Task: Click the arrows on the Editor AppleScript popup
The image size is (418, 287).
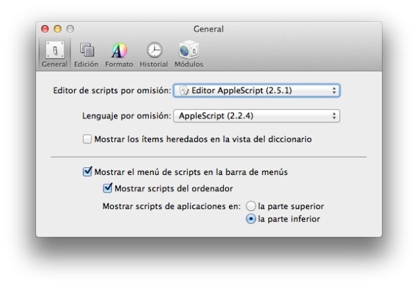Action: 334,91
